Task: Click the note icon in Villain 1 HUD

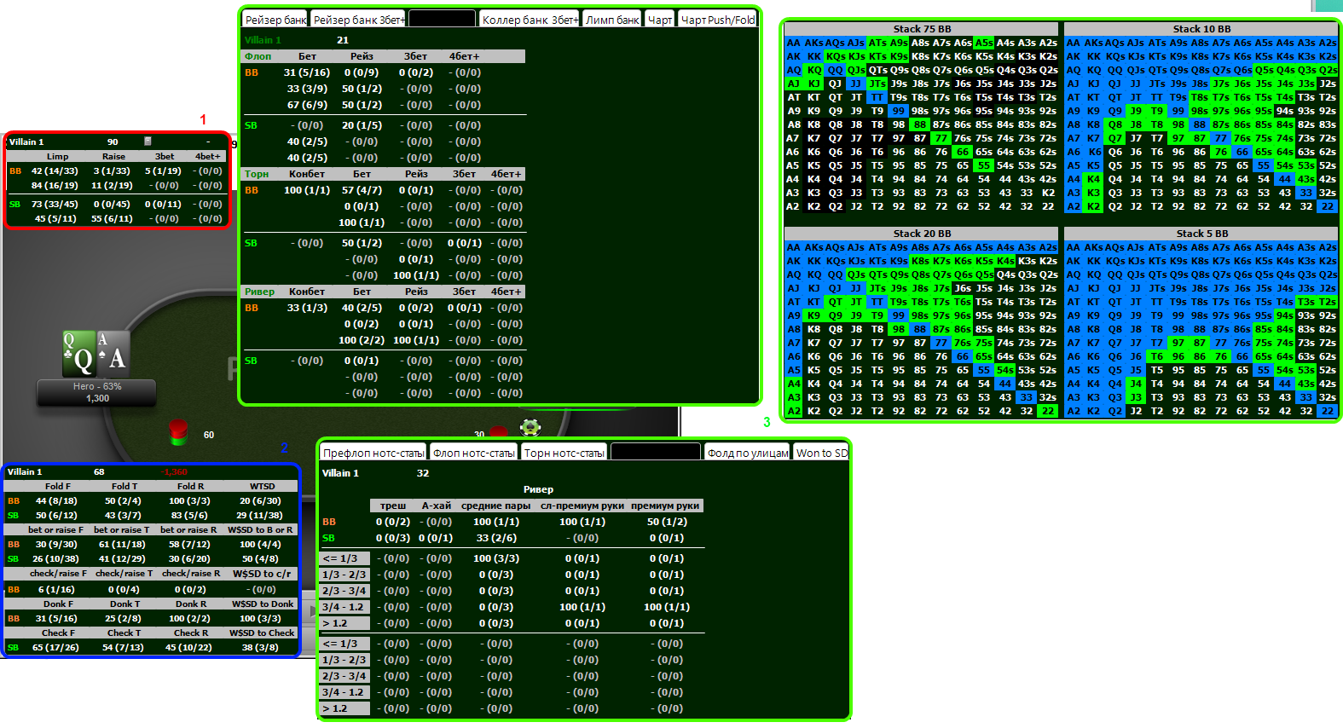Action: (148, 142)
